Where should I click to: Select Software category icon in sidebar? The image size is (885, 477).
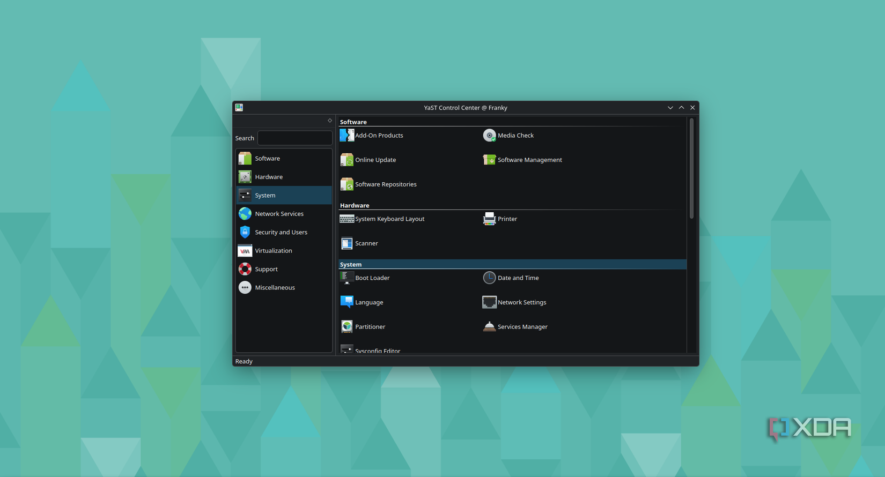click(x=245, y=158)
